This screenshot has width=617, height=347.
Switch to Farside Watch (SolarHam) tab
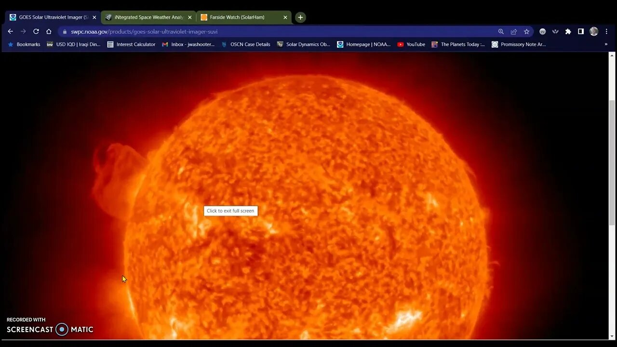(243, 17)
